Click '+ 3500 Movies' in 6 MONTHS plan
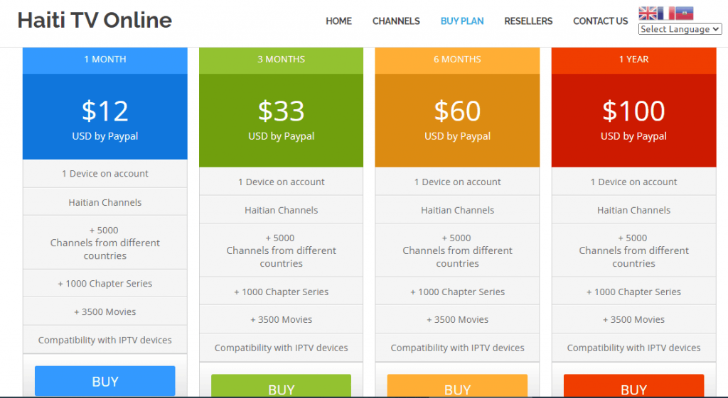Image resolution: width=728 pixels, height=398 pixels. point(457,320)
